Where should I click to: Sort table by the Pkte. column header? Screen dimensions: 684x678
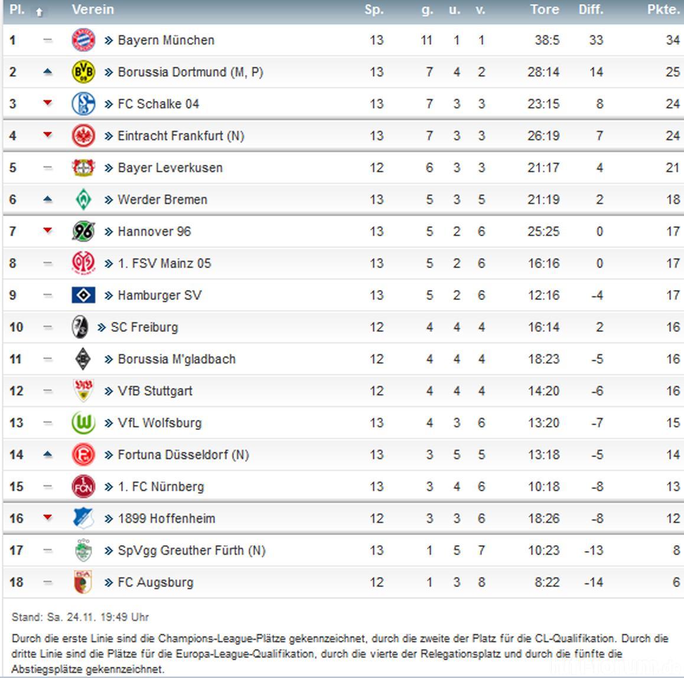pyautogui.click(x=663, y=9)
